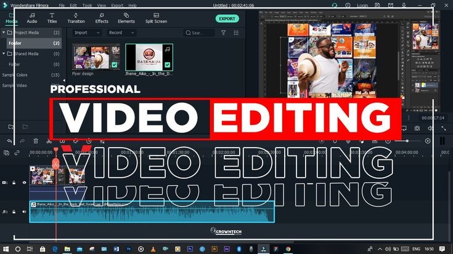The image size is (453, 254).
Task: Toggle the checkmark on Jhene_Aiko thumbnail
Action: pyautogui.click(x=167, y=65)
